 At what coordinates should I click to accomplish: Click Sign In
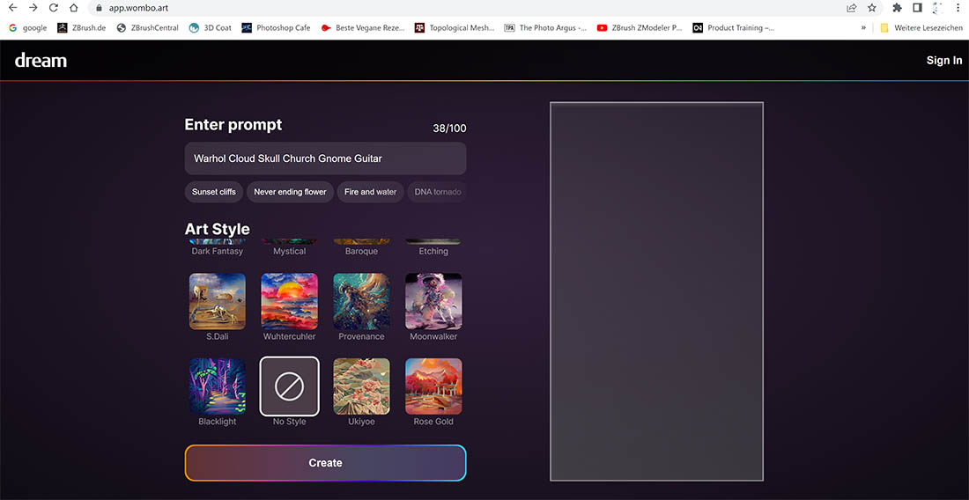coord(944,61)
